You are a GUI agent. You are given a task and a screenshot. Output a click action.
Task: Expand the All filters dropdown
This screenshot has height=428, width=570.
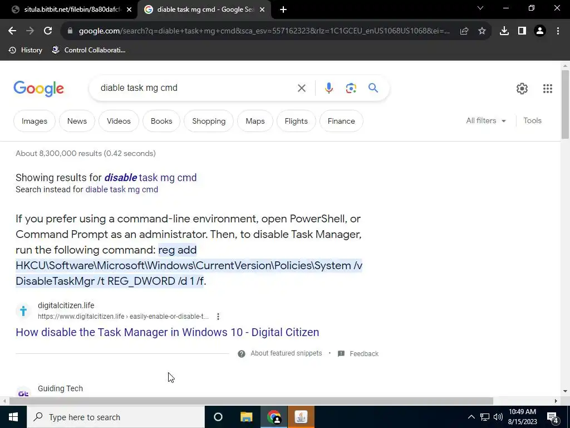[486, 121]
